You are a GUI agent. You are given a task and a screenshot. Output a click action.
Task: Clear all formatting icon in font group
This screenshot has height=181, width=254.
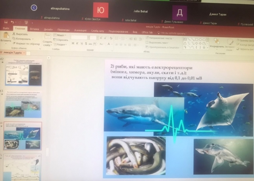pyautogui.click(x=111, y=38)
